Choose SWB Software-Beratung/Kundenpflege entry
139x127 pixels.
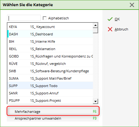(50, 71)
